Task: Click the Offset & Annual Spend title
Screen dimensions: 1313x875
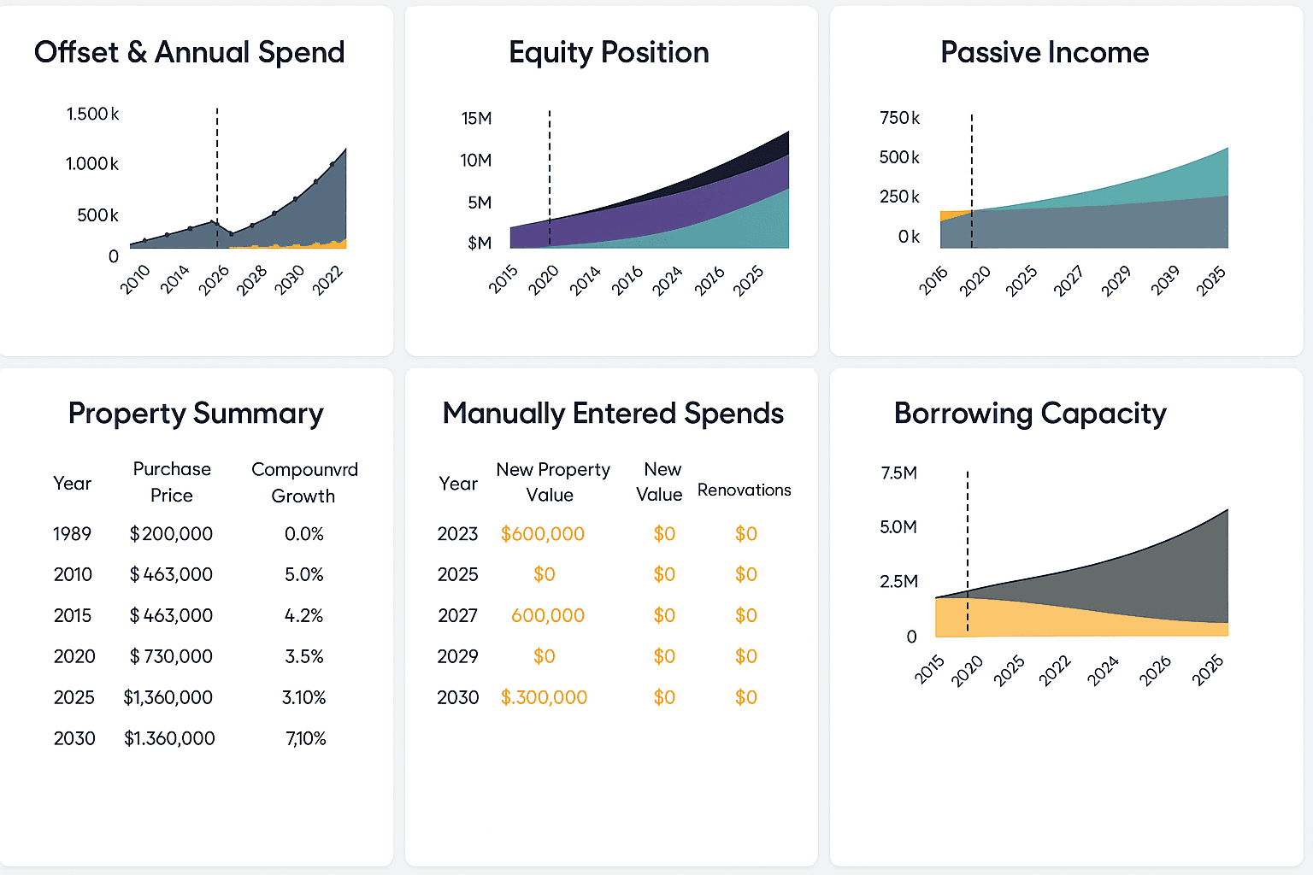Action: pyautogui.click(x=189, y=52)
